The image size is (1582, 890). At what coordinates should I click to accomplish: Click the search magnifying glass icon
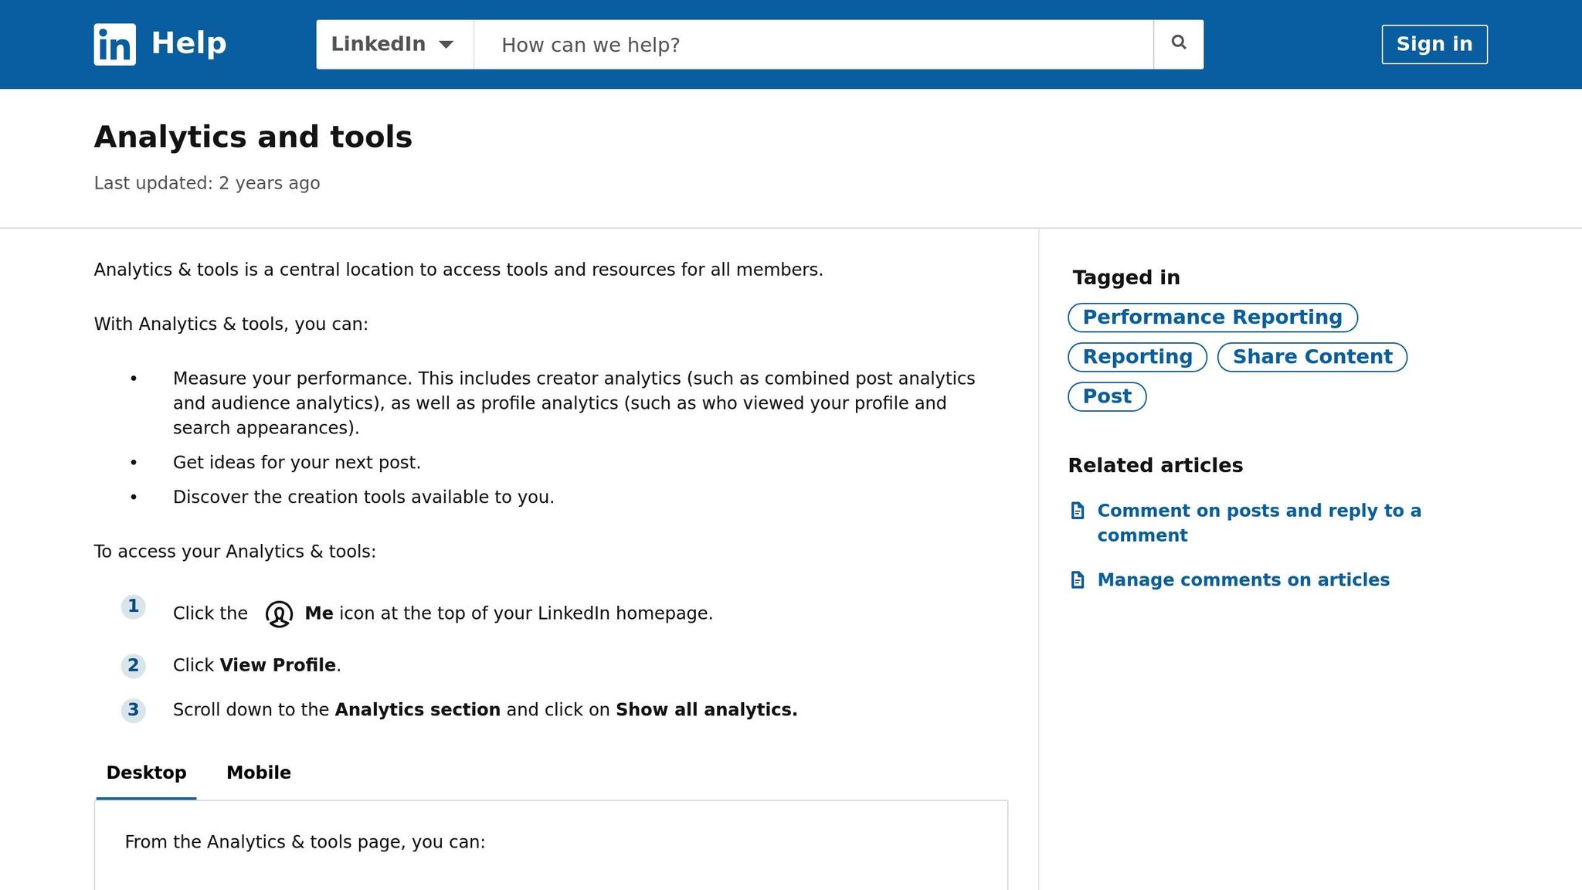coord(1178,43)
